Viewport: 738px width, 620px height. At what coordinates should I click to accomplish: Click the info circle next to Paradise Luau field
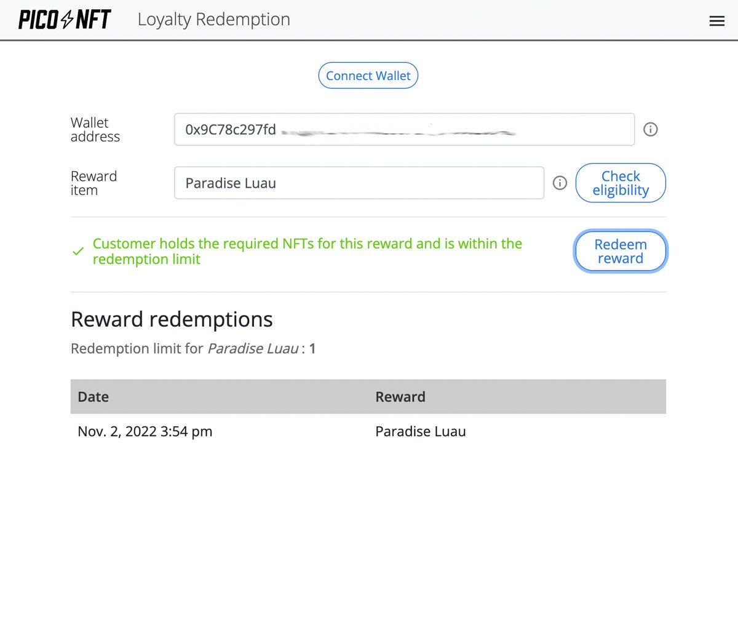tap(560, 183)
